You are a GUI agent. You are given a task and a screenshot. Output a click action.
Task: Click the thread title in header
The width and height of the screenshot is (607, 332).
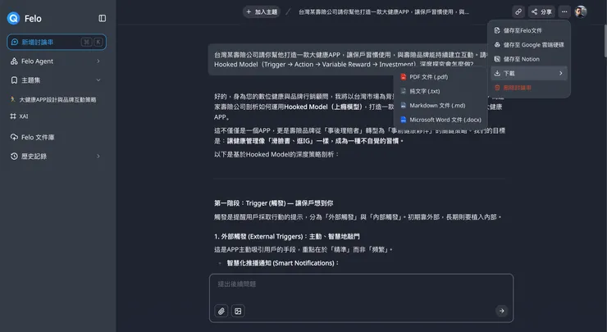click(x=384, y=12)
